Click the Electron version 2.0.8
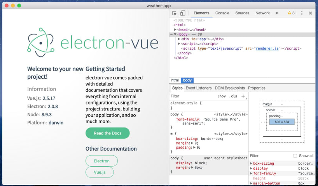 [x=53, y=107]
